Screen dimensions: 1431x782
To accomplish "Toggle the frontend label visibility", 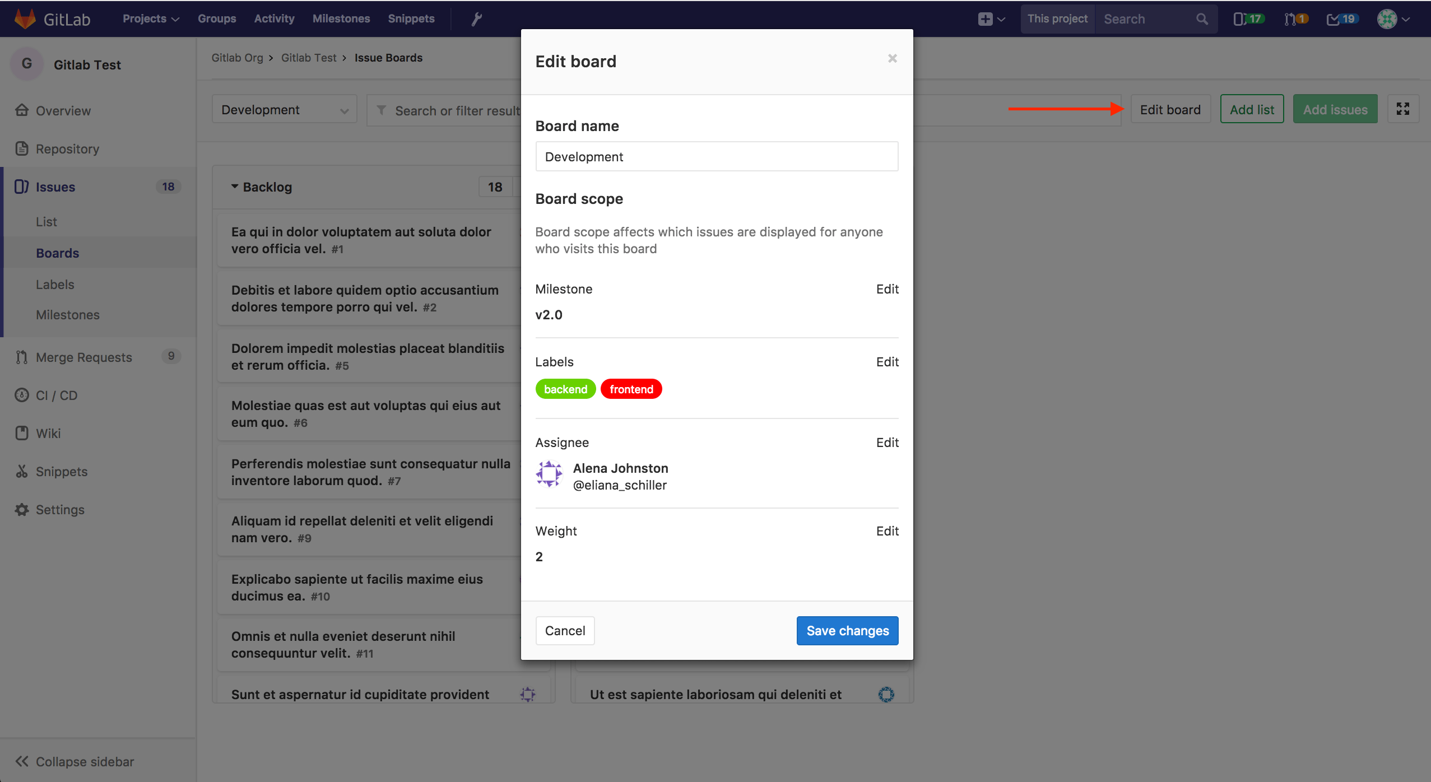I will [x=630, y=389].
